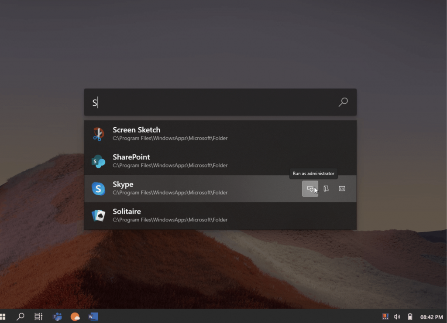Screen dimensions: 447x323
Task: Open the orange cloud app on taskbar
Action: (75, 316)
